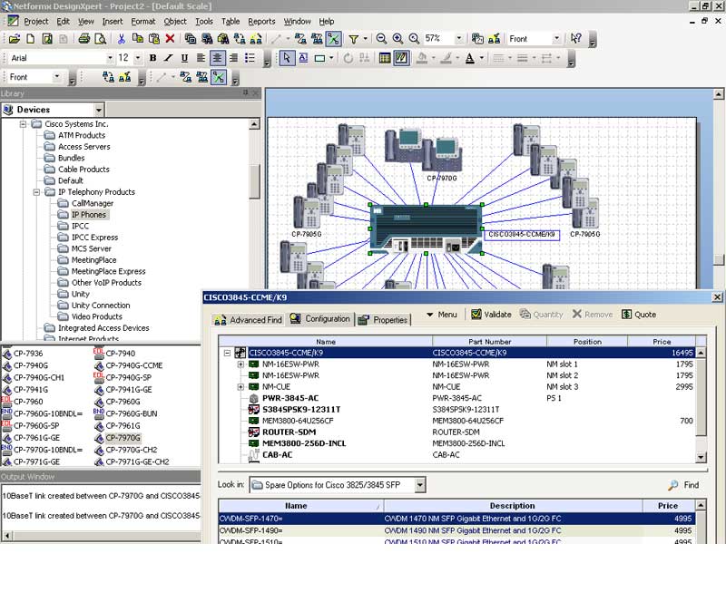
Task: Click the configuration list vertical scrollbar thumb
Action: click(x=701, y=397)
